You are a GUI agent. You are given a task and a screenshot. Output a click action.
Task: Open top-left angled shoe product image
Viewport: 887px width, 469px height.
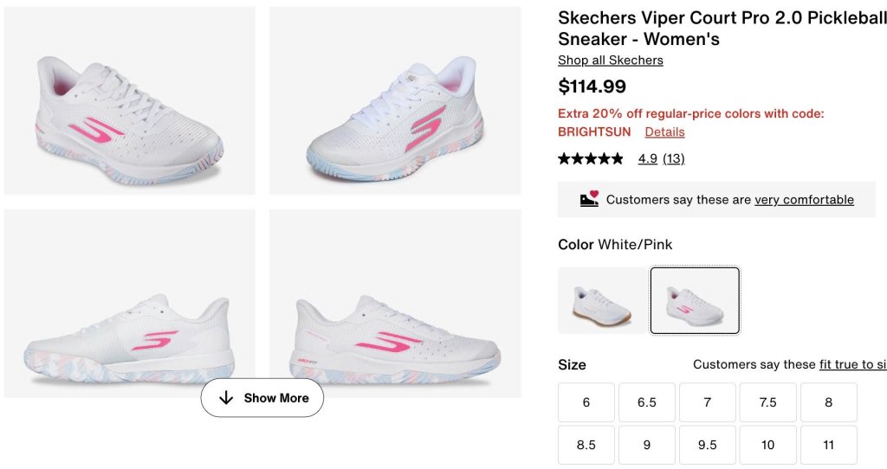point(130,100)
